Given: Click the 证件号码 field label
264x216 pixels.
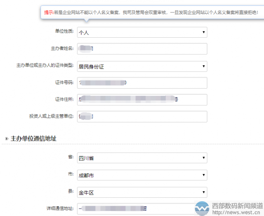Looking at the screenshot, I should pos(64,82).
